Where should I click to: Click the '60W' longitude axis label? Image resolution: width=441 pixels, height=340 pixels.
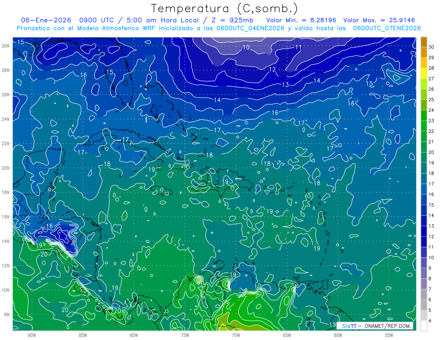click(x=338, y=336)
